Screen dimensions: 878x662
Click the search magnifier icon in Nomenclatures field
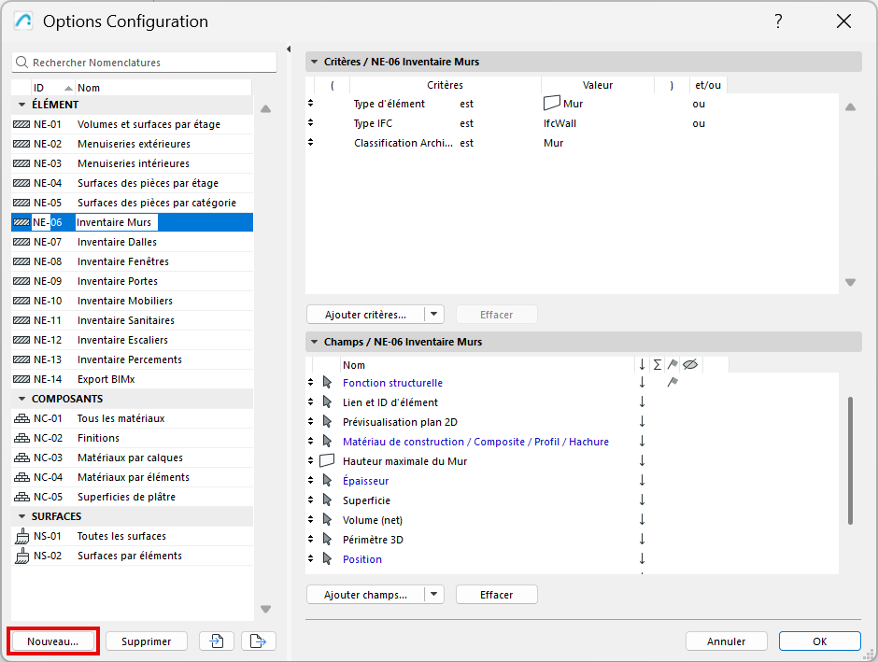22,63
